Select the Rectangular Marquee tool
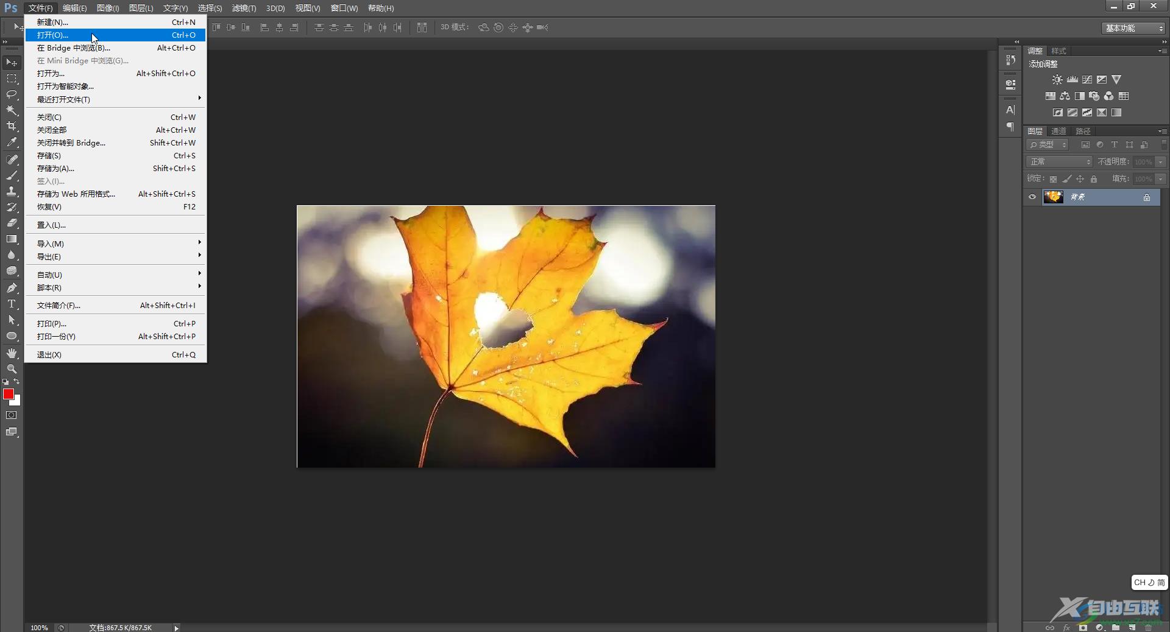Screen dimensions: 1170x632 click(x=12, y=79)
